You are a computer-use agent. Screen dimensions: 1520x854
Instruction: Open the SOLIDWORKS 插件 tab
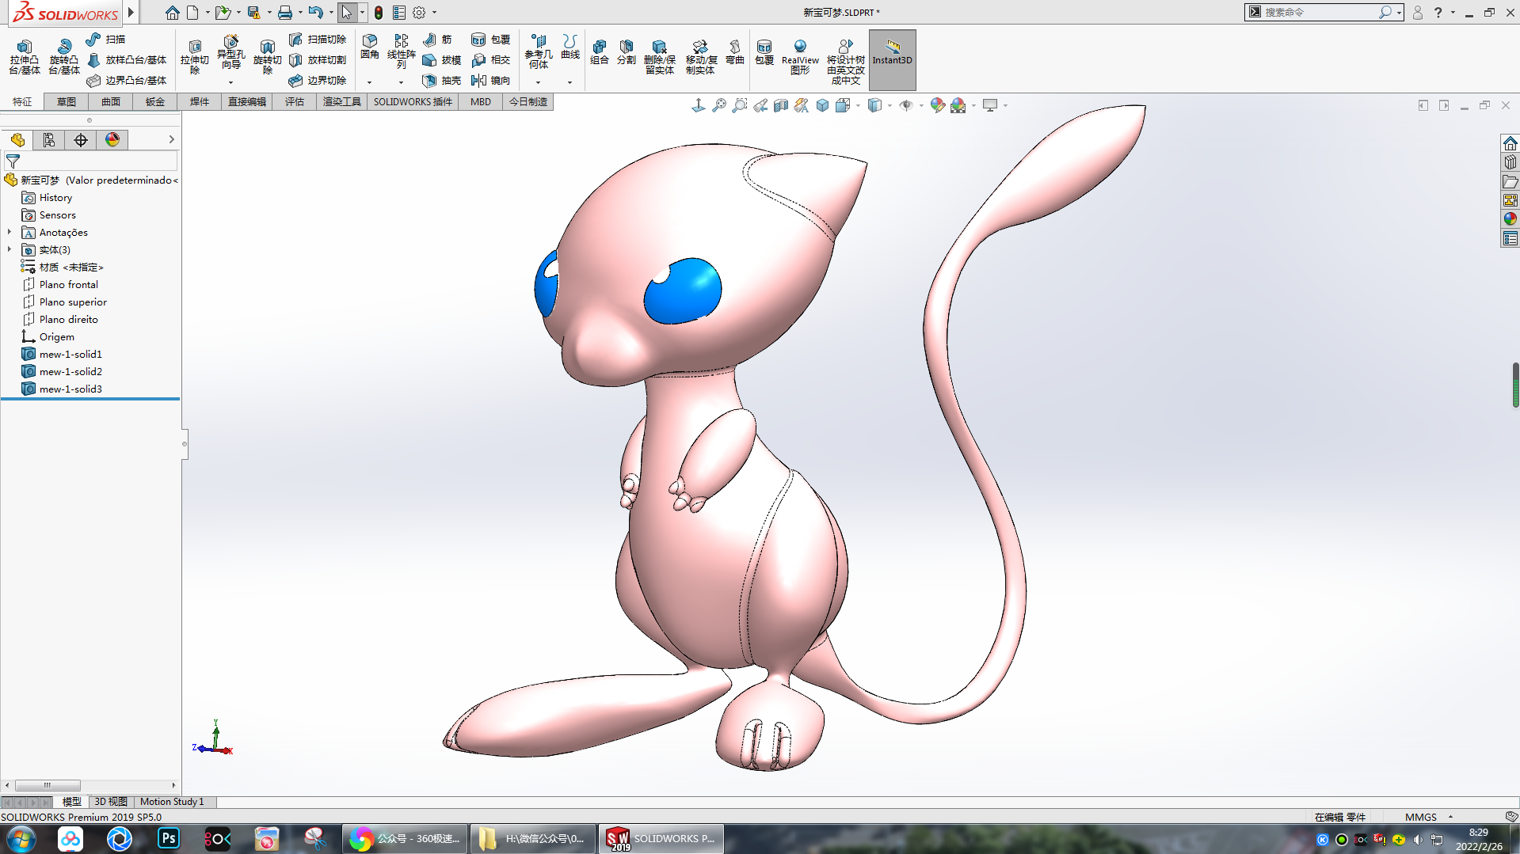pyautogui.click(x=413, y=102)
